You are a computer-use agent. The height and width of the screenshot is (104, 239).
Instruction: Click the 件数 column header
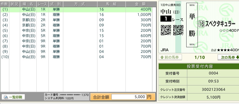point(5,4)
